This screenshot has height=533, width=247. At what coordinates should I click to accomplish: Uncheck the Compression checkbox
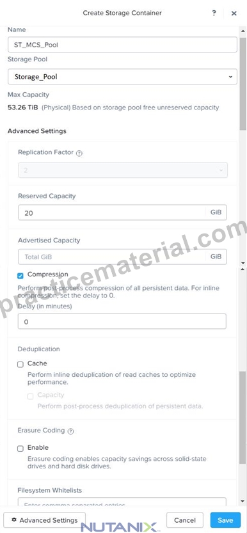click(20, 275)
